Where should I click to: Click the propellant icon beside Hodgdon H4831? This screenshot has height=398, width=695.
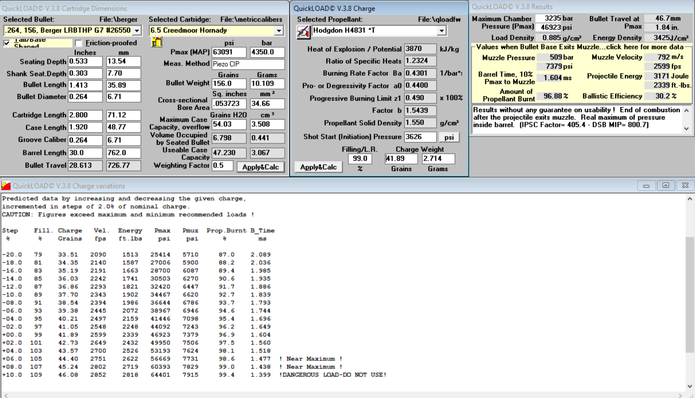(x=303, y=31)
